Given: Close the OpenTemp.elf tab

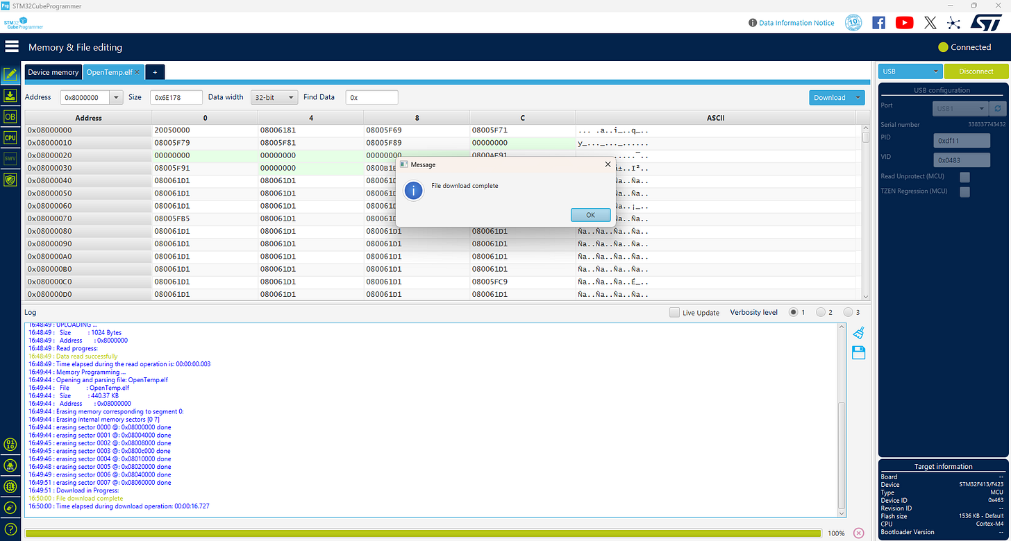Looking at the screenshot, I should (x=137, y=72).
